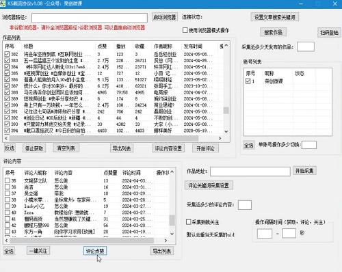Uncheck works row 388 checkbox

click(7, 92)
